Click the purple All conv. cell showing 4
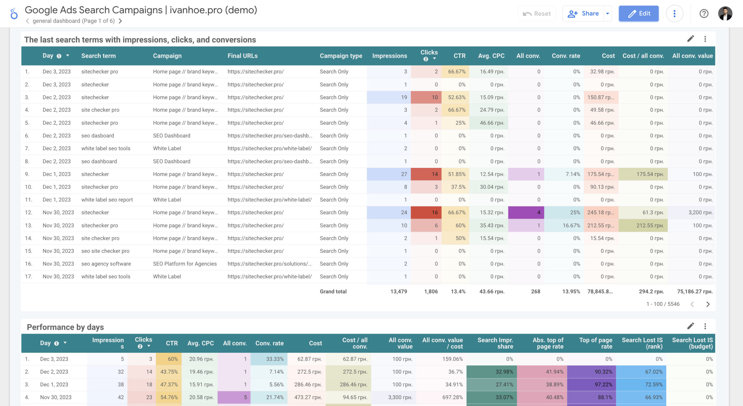 pos(526,213)
